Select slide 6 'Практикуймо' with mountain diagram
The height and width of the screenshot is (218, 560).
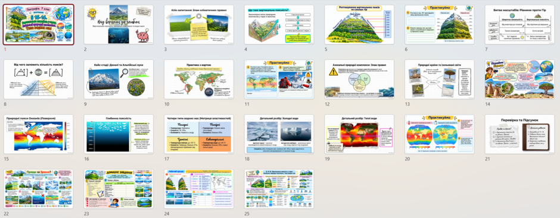[x=440, y=24]
